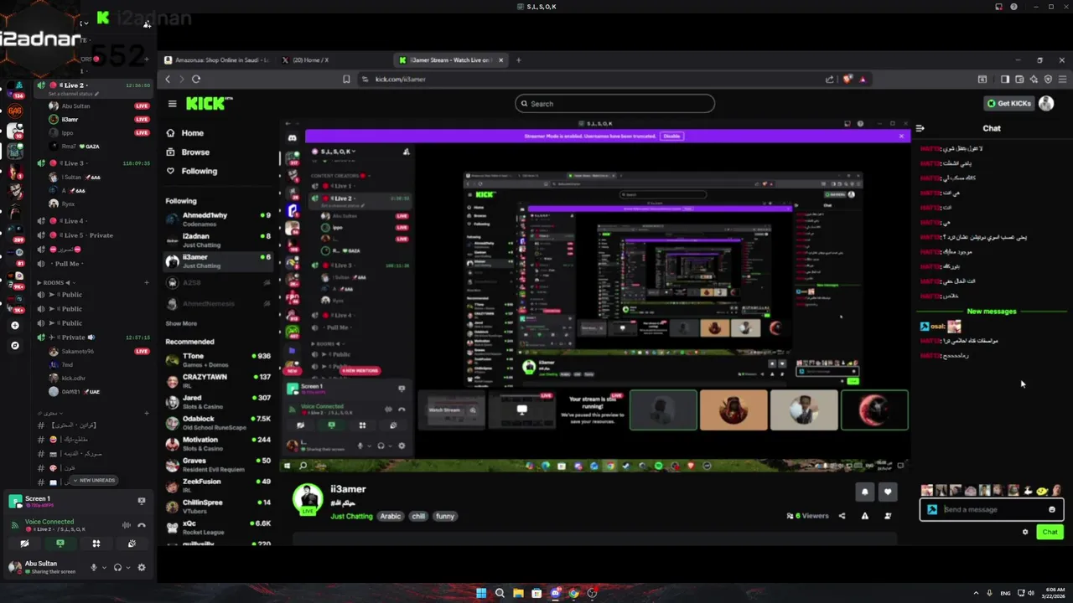Click NEW UNREADS pill in Discord
Screen dimensions: 1073x603
click(94, 480)
